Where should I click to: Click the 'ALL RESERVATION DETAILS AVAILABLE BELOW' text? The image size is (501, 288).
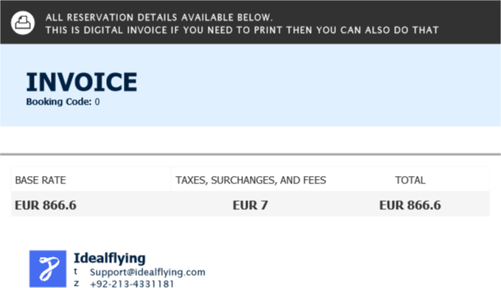point(159,17)
